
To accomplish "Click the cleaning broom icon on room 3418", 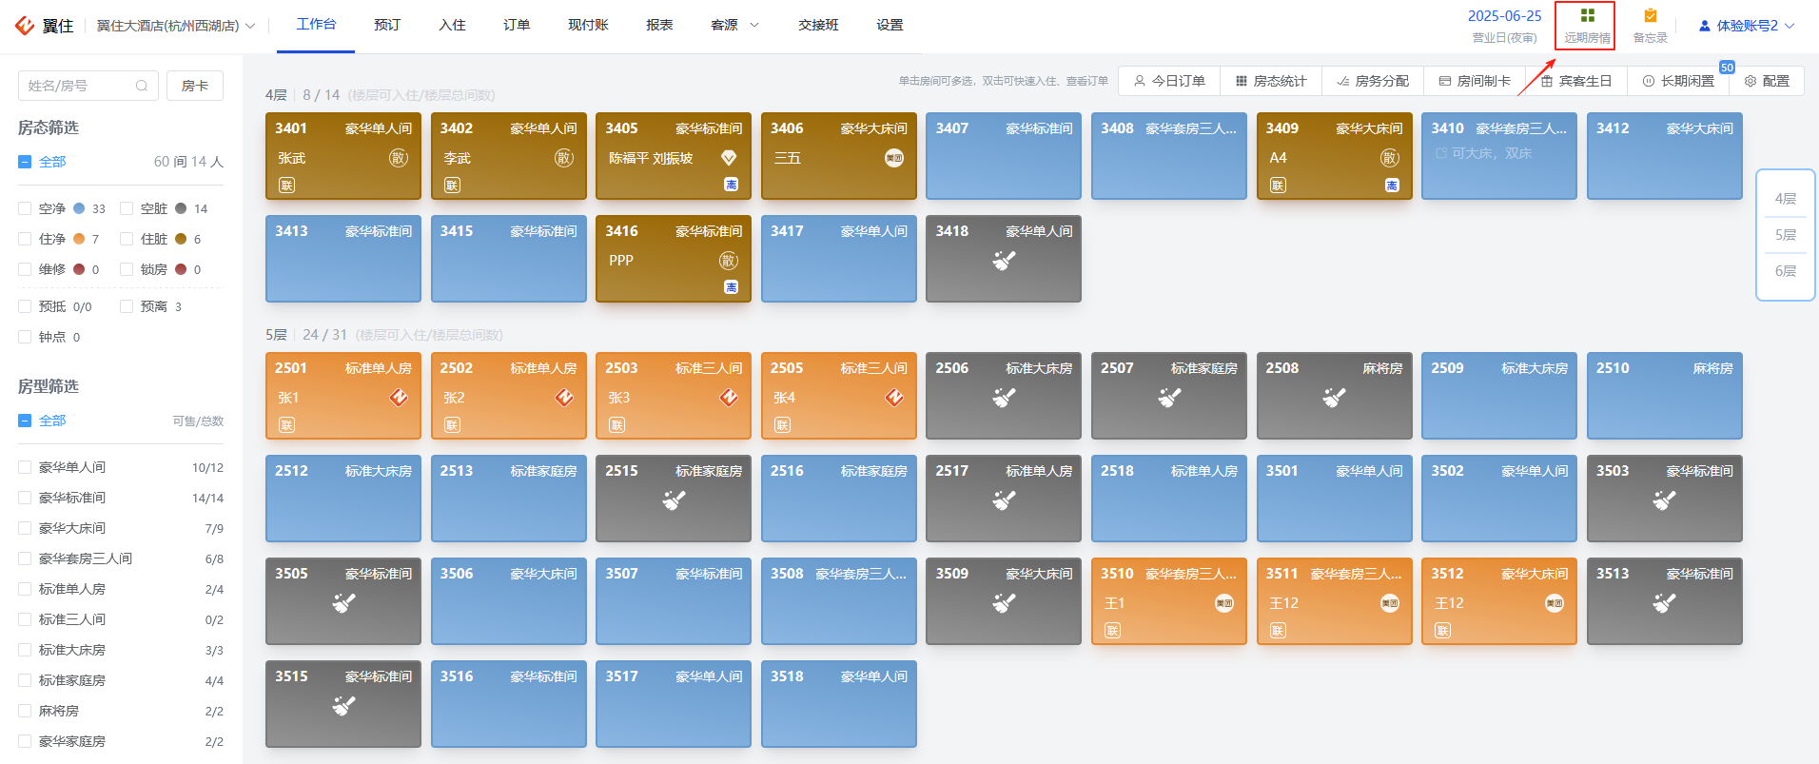I will pyautogui.click(x=1004, y=261).
